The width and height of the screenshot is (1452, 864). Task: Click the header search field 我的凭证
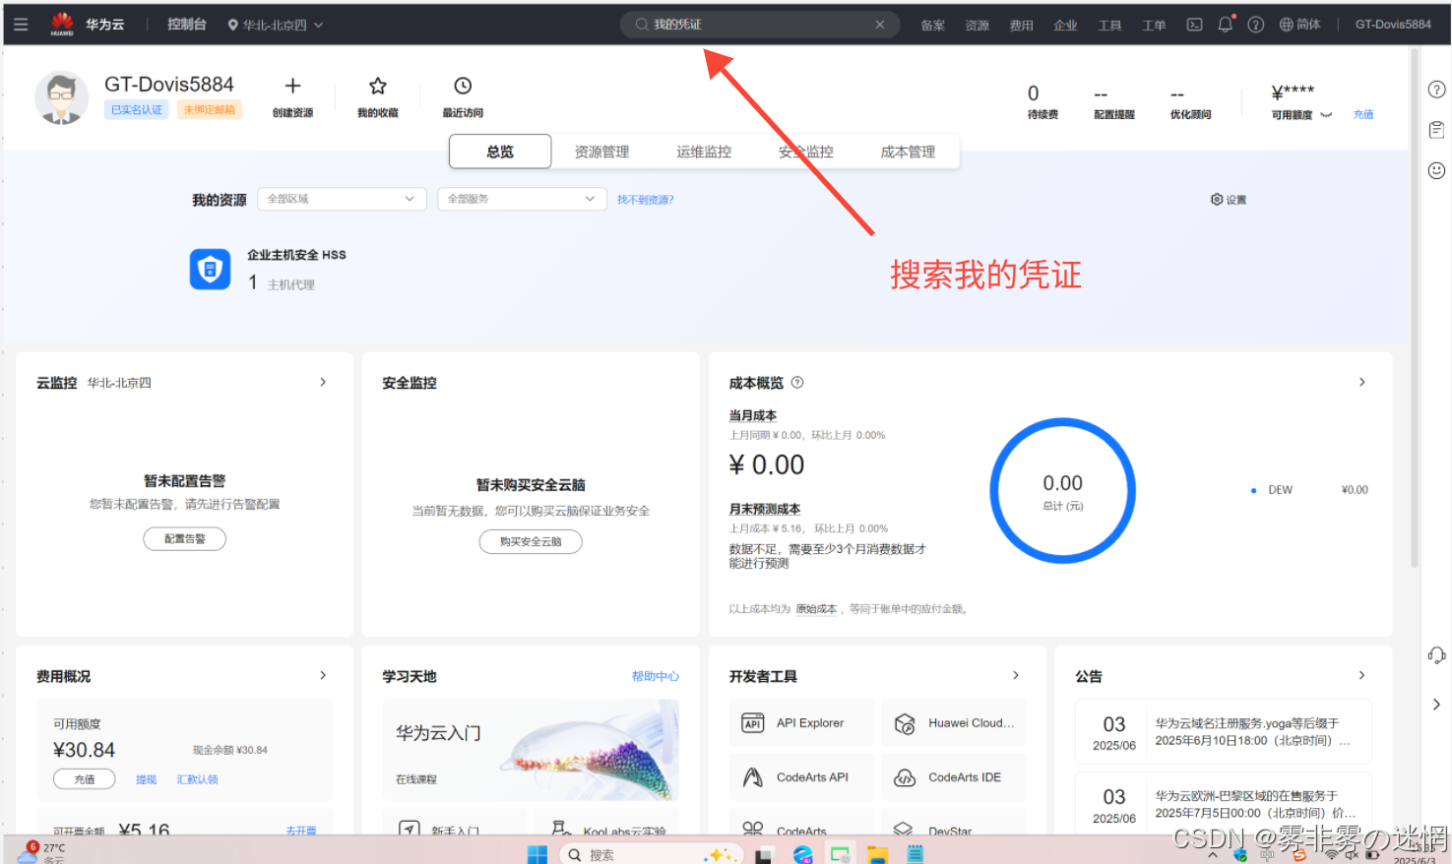pyautogui.click(x=760, y=25)
